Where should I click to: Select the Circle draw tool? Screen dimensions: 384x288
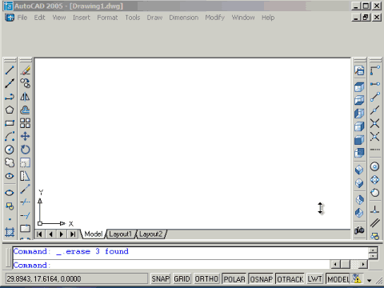(10, 150)
